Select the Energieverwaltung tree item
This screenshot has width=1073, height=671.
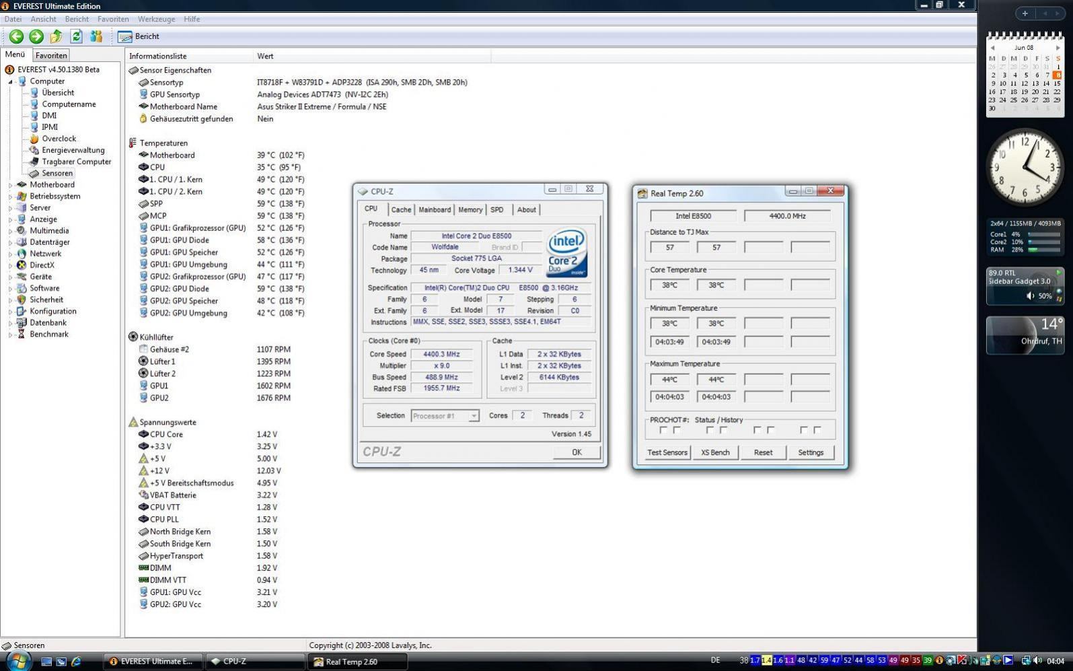[x=67, y=150]
